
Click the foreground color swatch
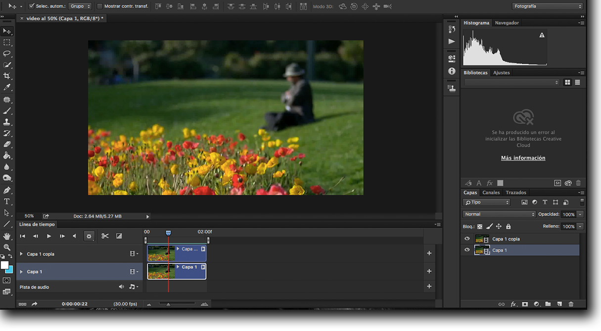pos(4,265)
